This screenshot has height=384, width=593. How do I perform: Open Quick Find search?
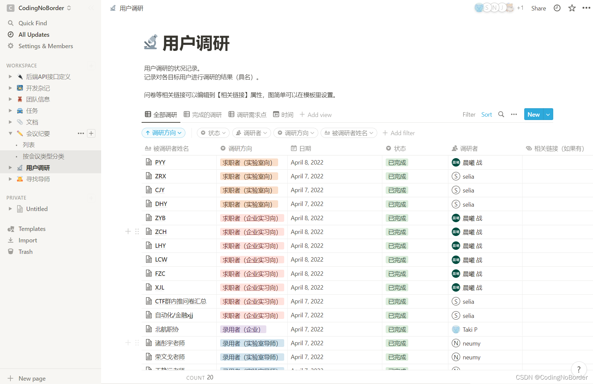pyautogui.click(x=32, y=23)
